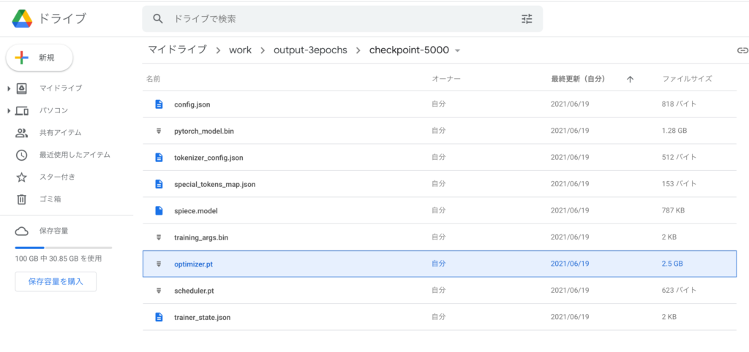Click 保存容量を購入 button
749x352 pixels.
click(x=56, y=281)
